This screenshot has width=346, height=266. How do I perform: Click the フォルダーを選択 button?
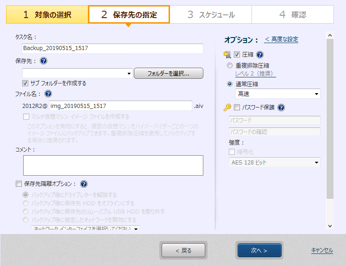point(168,73)
